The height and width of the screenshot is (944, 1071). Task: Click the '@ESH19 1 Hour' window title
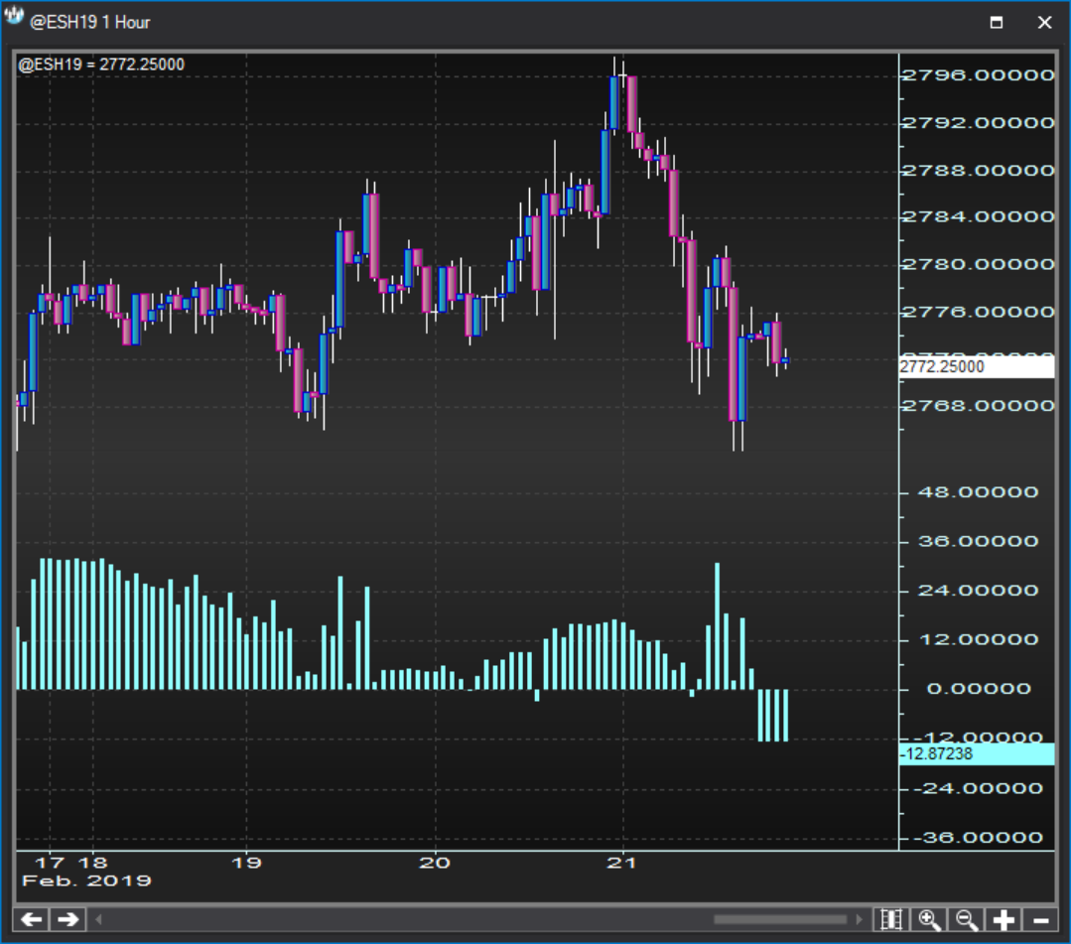click(x=89, y=23)
